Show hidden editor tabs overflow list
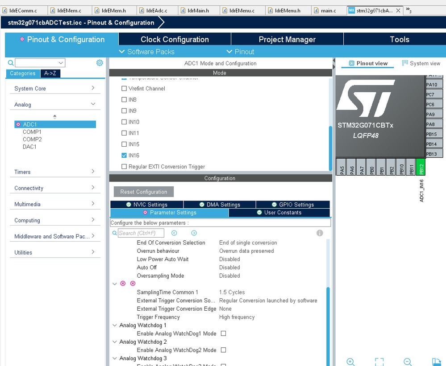Screen dimensions: 446x366 (408, 11)
